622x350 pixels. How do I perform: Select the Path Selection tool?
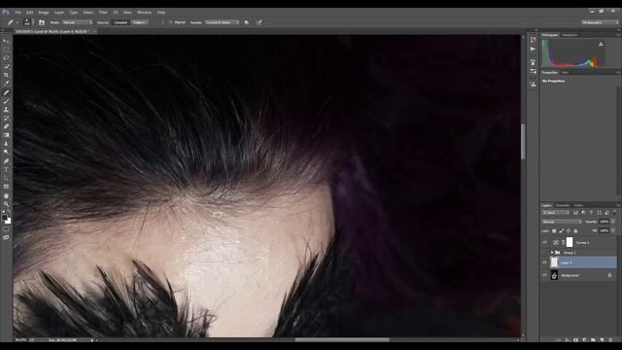pos(6,178)
